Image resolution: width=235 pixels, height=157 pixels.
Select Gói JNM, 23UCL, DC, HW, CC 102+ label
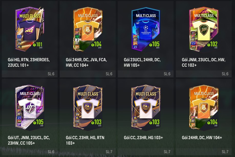(x=204, y=62)
